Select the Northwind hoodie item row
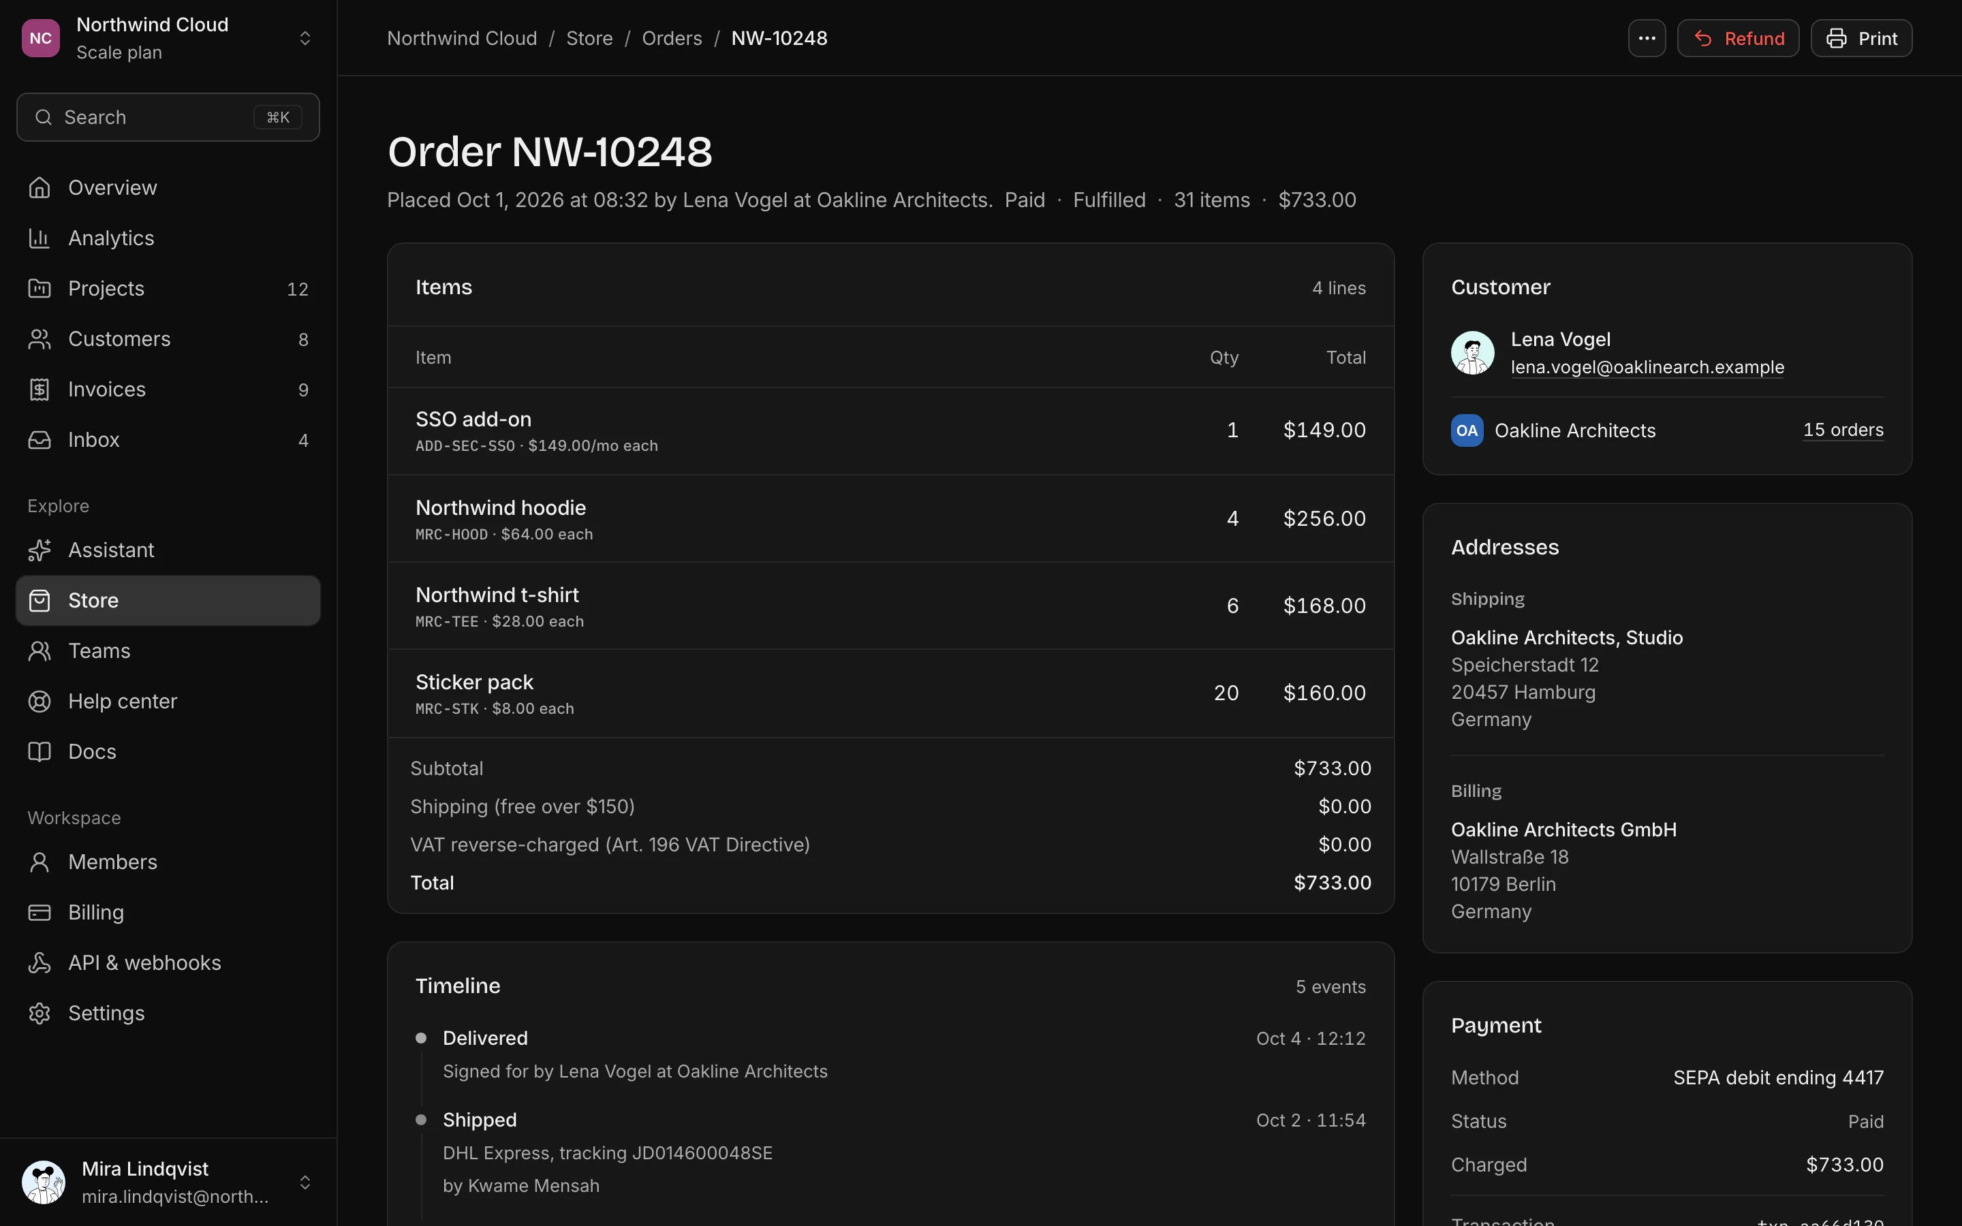Image resolution: width=1962 pixels, height=1226 pixels. [890, 519]
